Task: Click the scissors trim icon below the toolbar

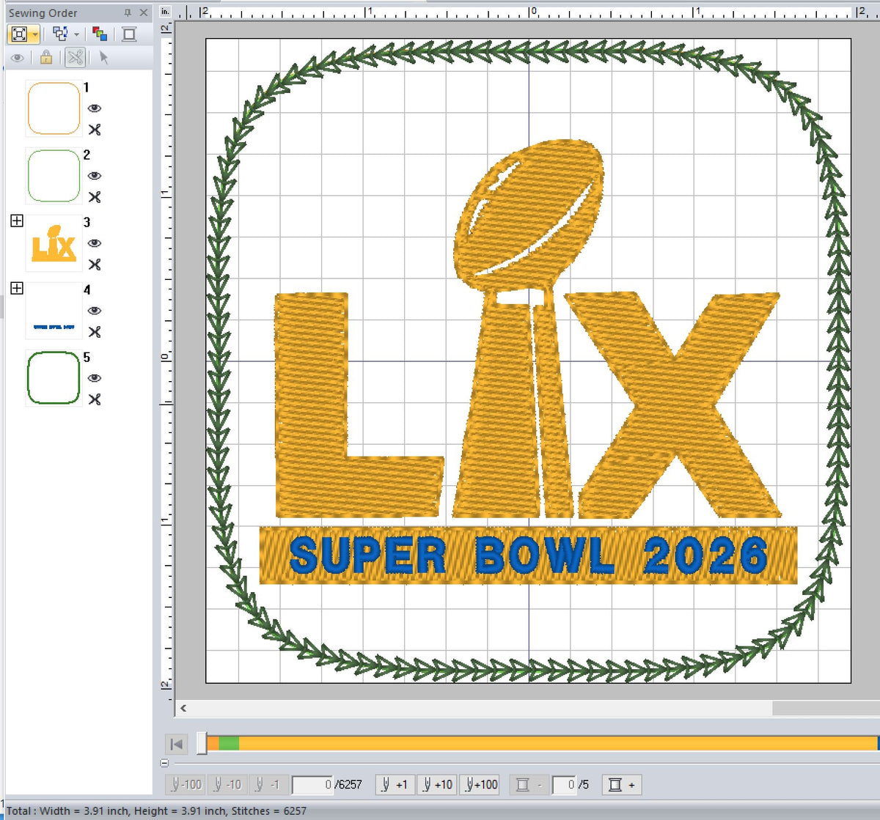Action: tap(74, 57)
